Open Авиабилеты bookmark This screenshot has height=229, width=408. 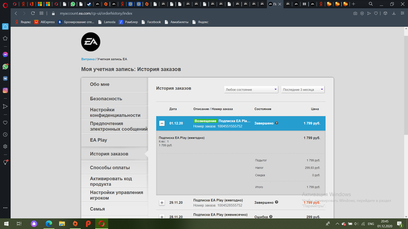click(177, 22)
